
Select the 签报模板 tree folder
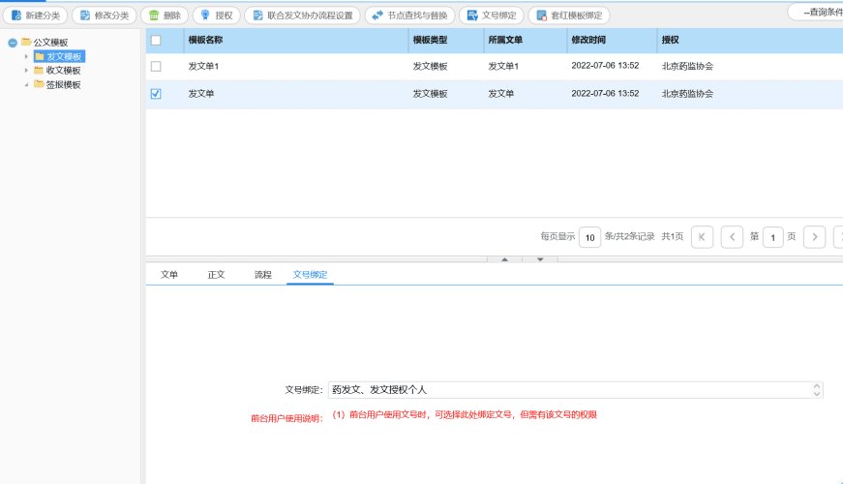click(x=64, y=84)
